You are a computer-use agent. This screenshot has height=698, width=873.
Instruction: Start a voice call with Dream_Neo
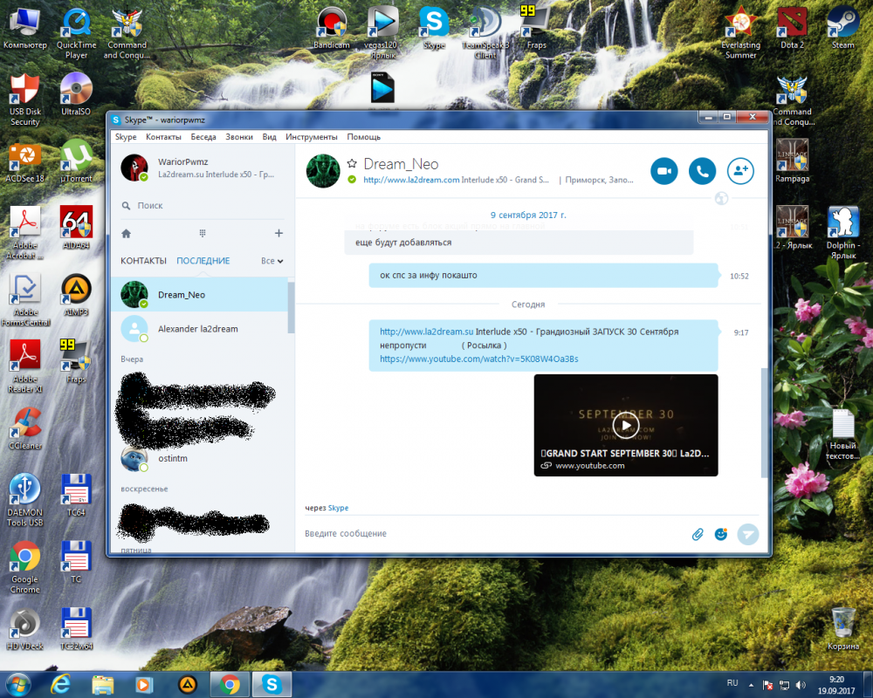click(x=702, y=171)
